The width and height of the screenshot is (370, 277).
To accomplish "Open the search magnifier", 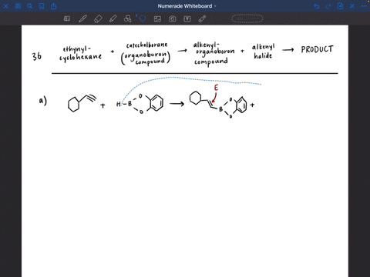I will pyautogui.click(x=30, y=6).
